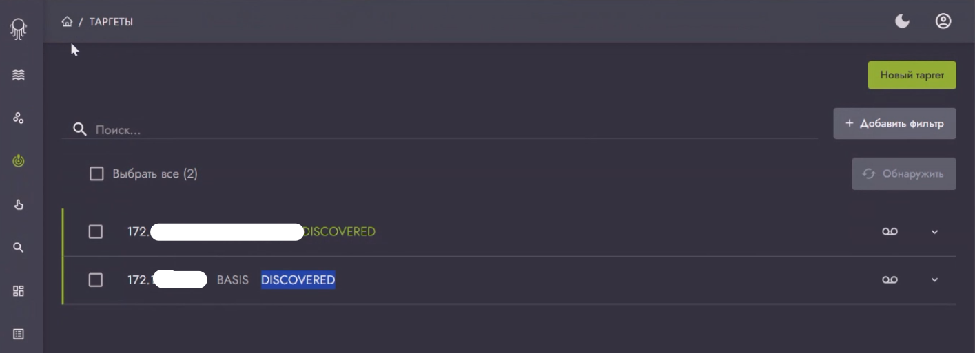Viewport: 975px width, 353px height.
Task: Open the grid dashboard sidebar icon
Action: 19,290
